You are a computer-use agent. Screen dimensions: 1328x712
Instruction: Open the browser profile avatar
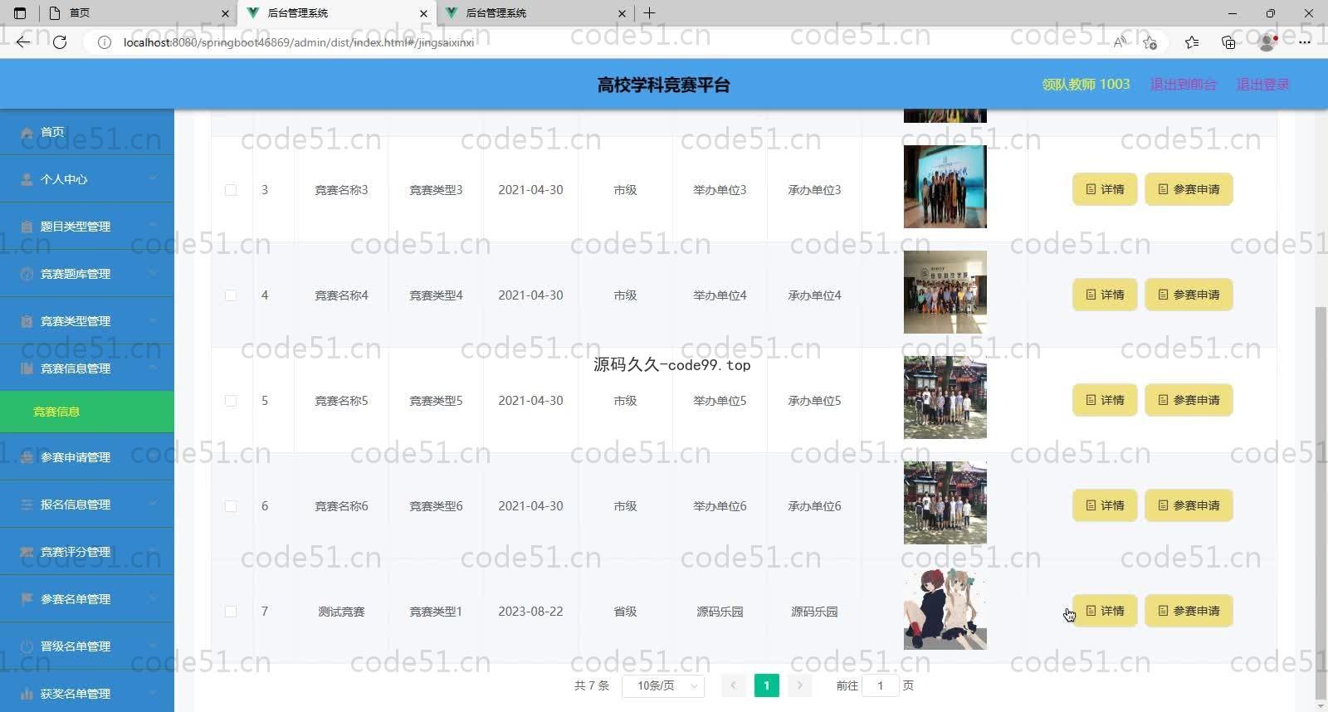(x=1267, y=42)
